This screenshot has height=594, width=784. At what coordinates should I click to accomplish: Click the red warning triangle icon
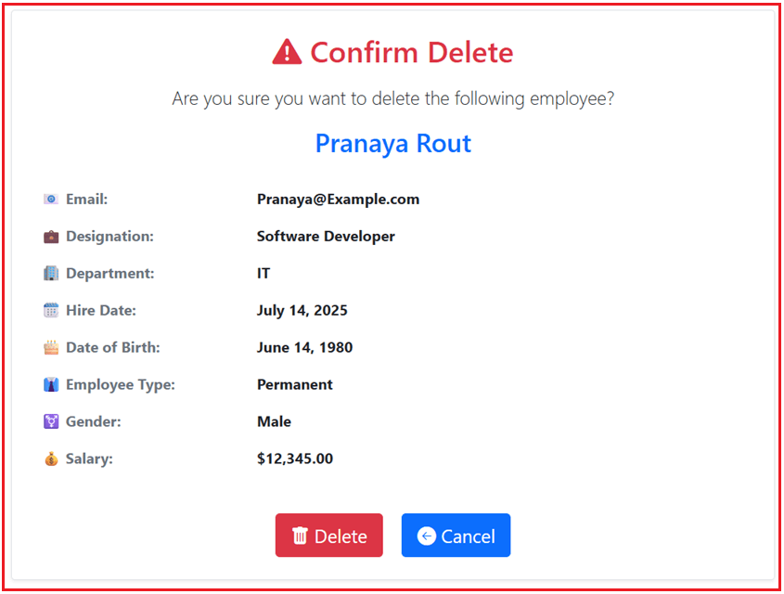click(x=287, y=52)
